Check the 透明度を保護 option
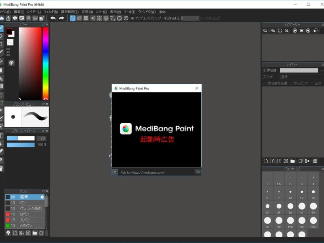The height and width of the screenshot is (243, 324). click(264, 83)
